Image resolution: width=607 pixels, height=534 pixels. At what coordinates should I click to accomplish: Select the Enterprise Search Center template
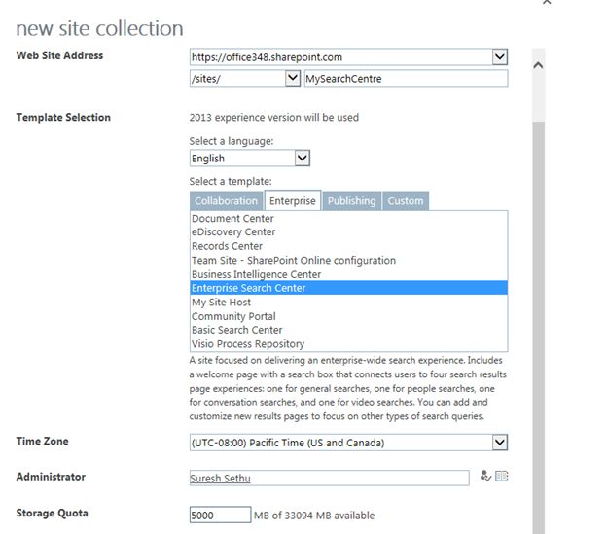tap(349, 288)
